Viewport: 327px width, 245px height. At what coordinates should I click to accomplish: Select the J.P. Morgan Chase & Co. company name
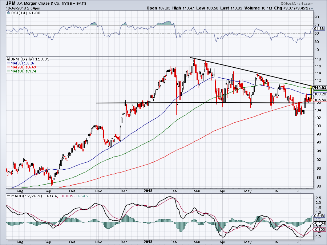coord(38,4)
